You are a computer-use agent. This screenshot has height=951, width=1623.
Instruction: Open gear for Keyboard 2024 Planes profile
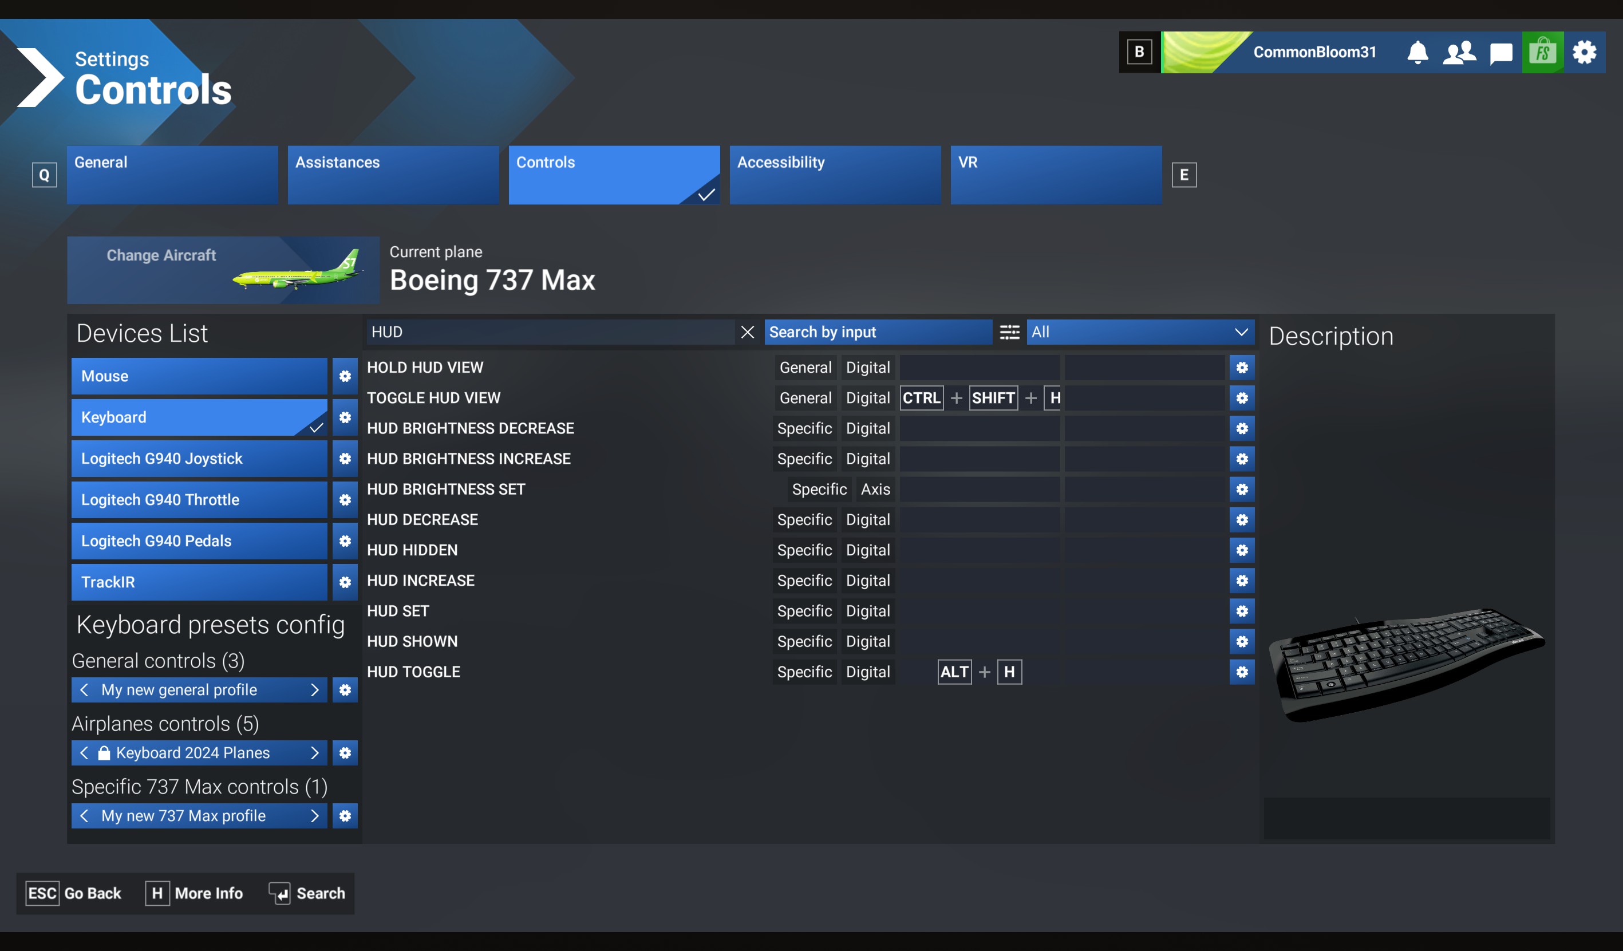point(345,752)
